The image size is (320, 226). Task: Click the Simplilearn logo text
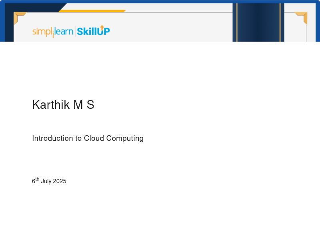pos(52,32)
